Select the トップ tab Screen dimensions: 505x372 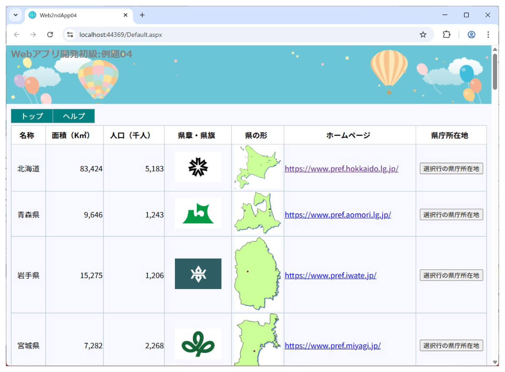(32, 116)
